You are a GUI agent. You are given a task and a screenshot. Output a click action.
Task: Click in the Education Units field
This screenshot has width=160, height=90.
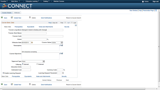coord(26,67)
